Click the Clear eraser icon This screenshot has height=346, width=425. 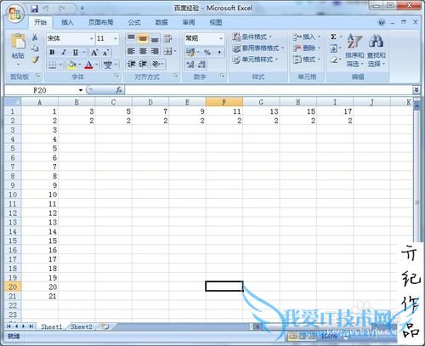coord(334,60)
